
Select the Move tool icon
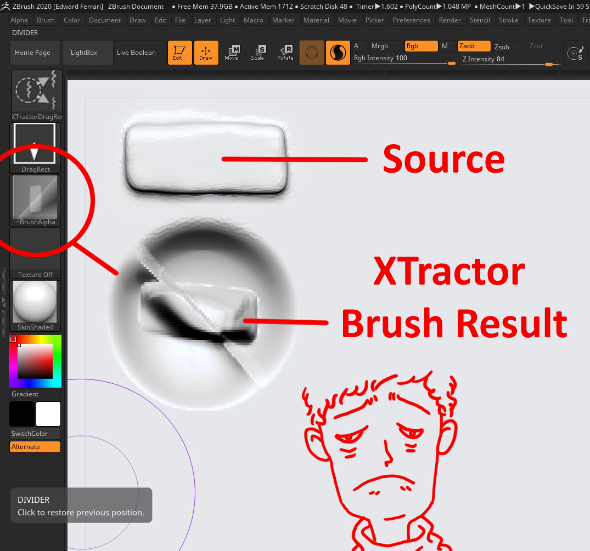232,53
